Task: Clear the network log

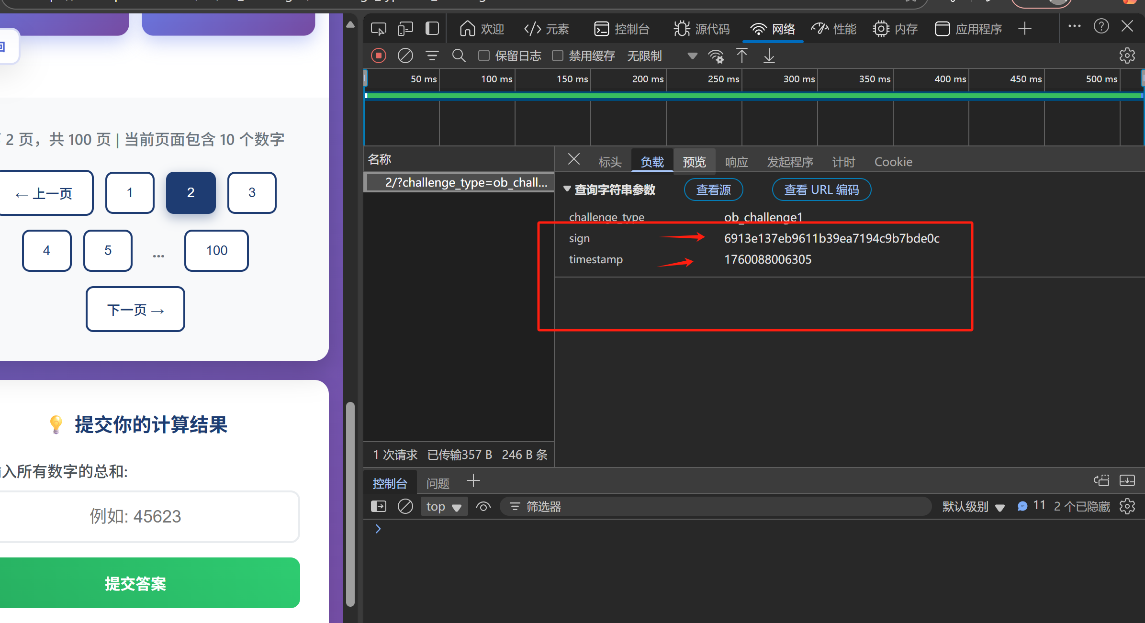Action: pos(405,56)
